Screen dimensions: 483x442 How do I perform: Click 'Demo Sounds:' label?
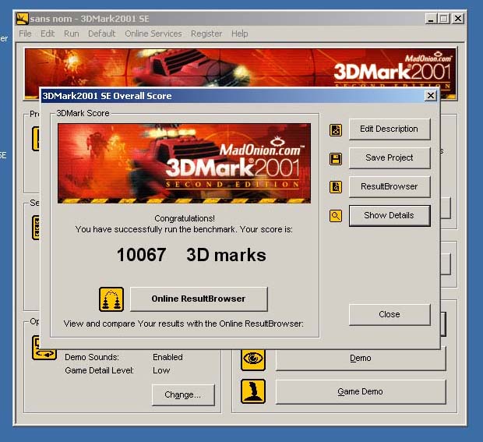pos(92,357)
